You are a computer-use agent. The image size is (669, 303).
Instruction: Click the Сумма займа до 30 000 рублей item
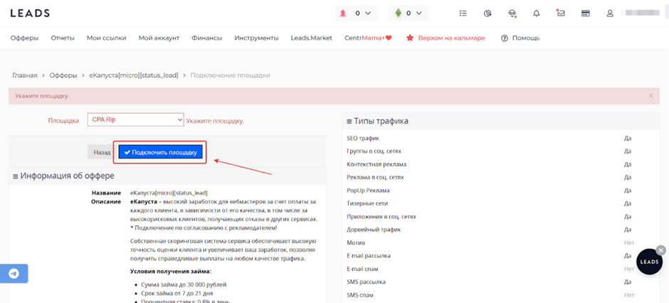click(x=184, y=285)
